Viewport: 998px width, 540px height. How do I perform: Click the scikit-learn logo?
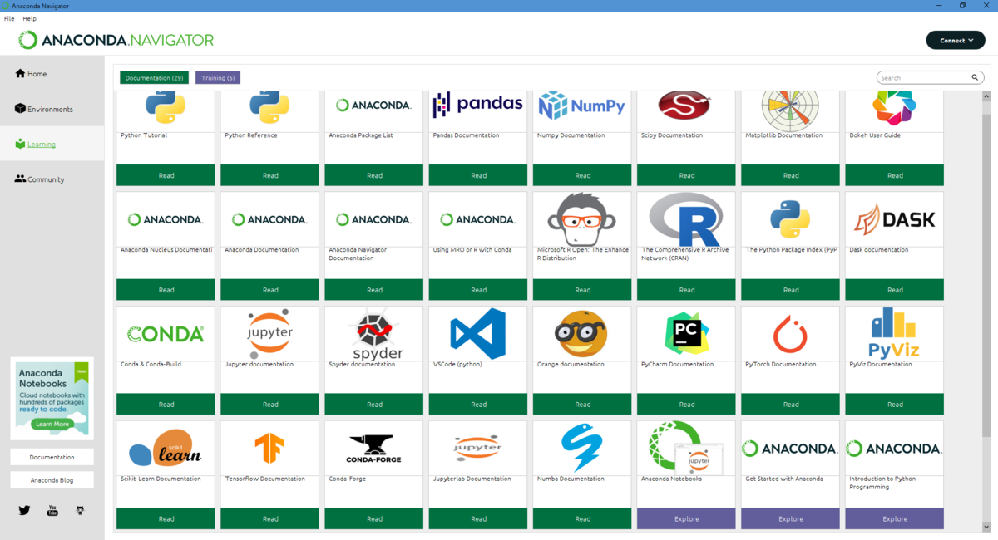(x=166, y=448)
